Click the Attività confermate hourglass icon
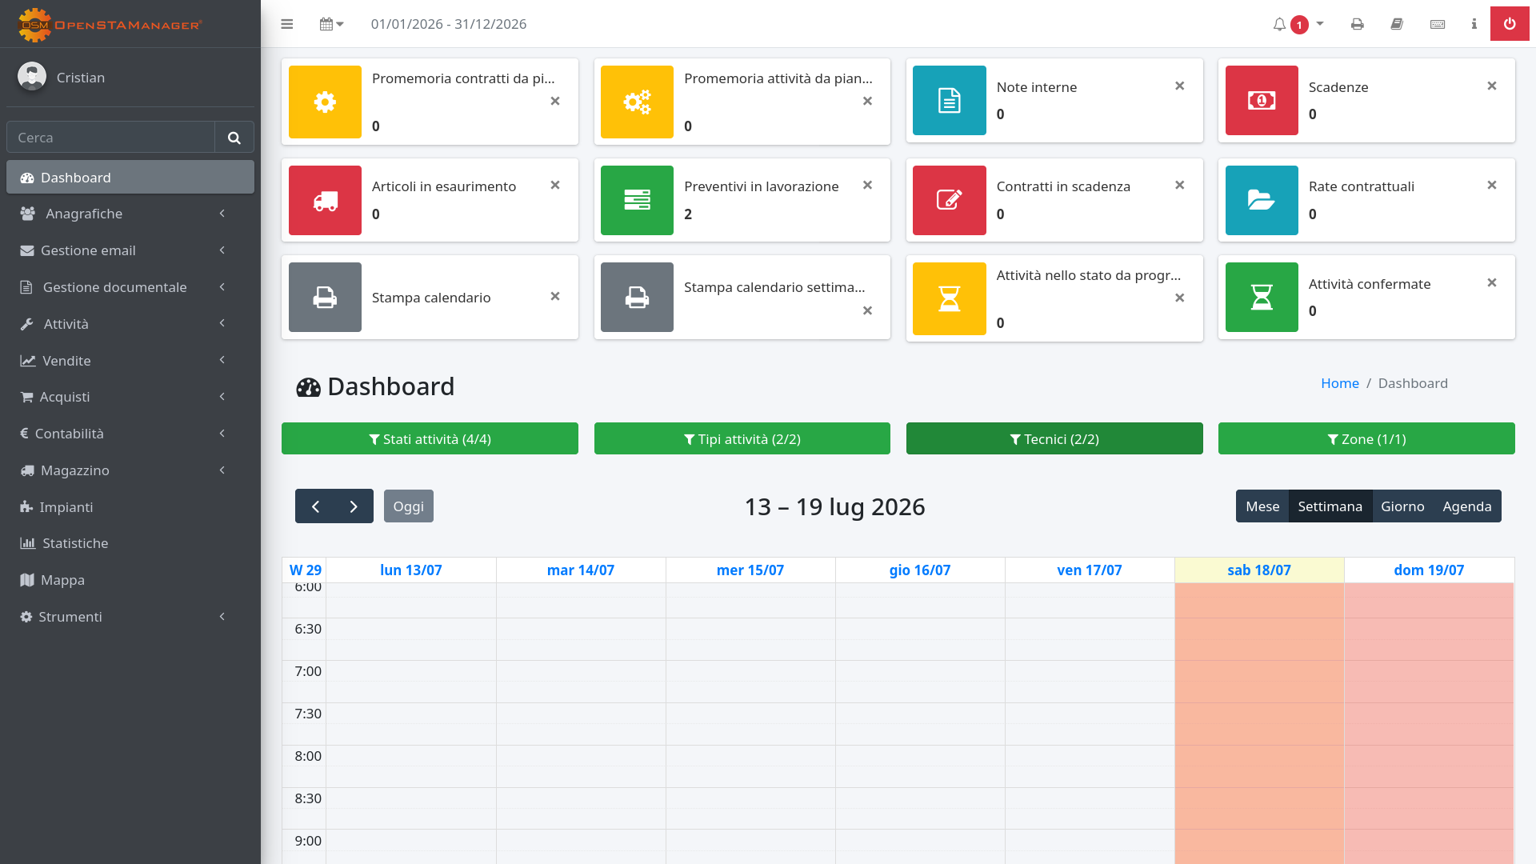1536x864 pixels. [x=1262, y=297]
